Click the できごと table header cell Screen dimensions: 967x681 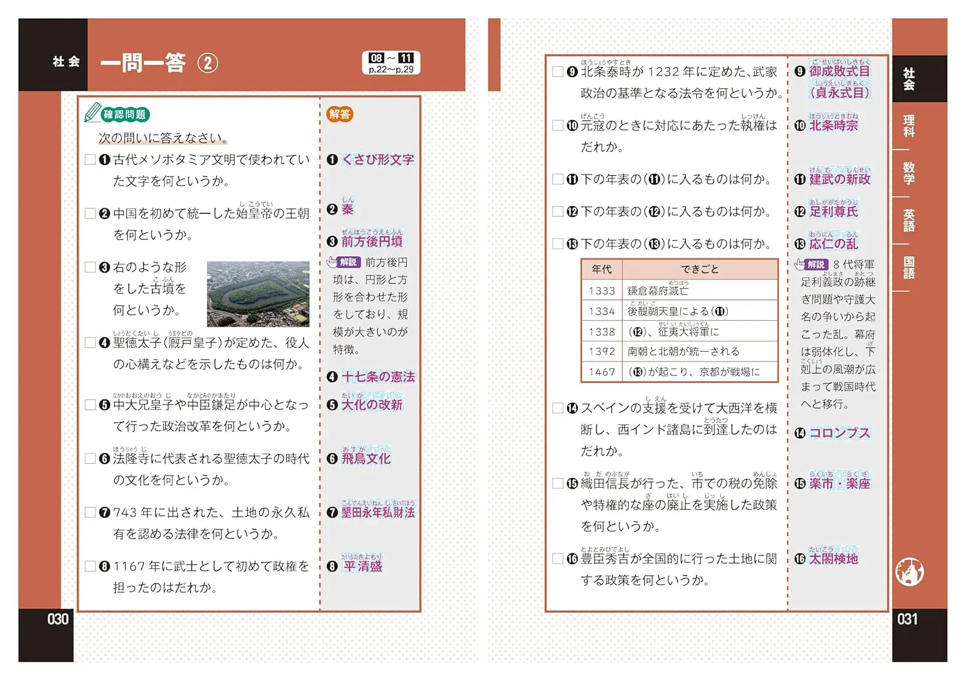coord(699,269)
